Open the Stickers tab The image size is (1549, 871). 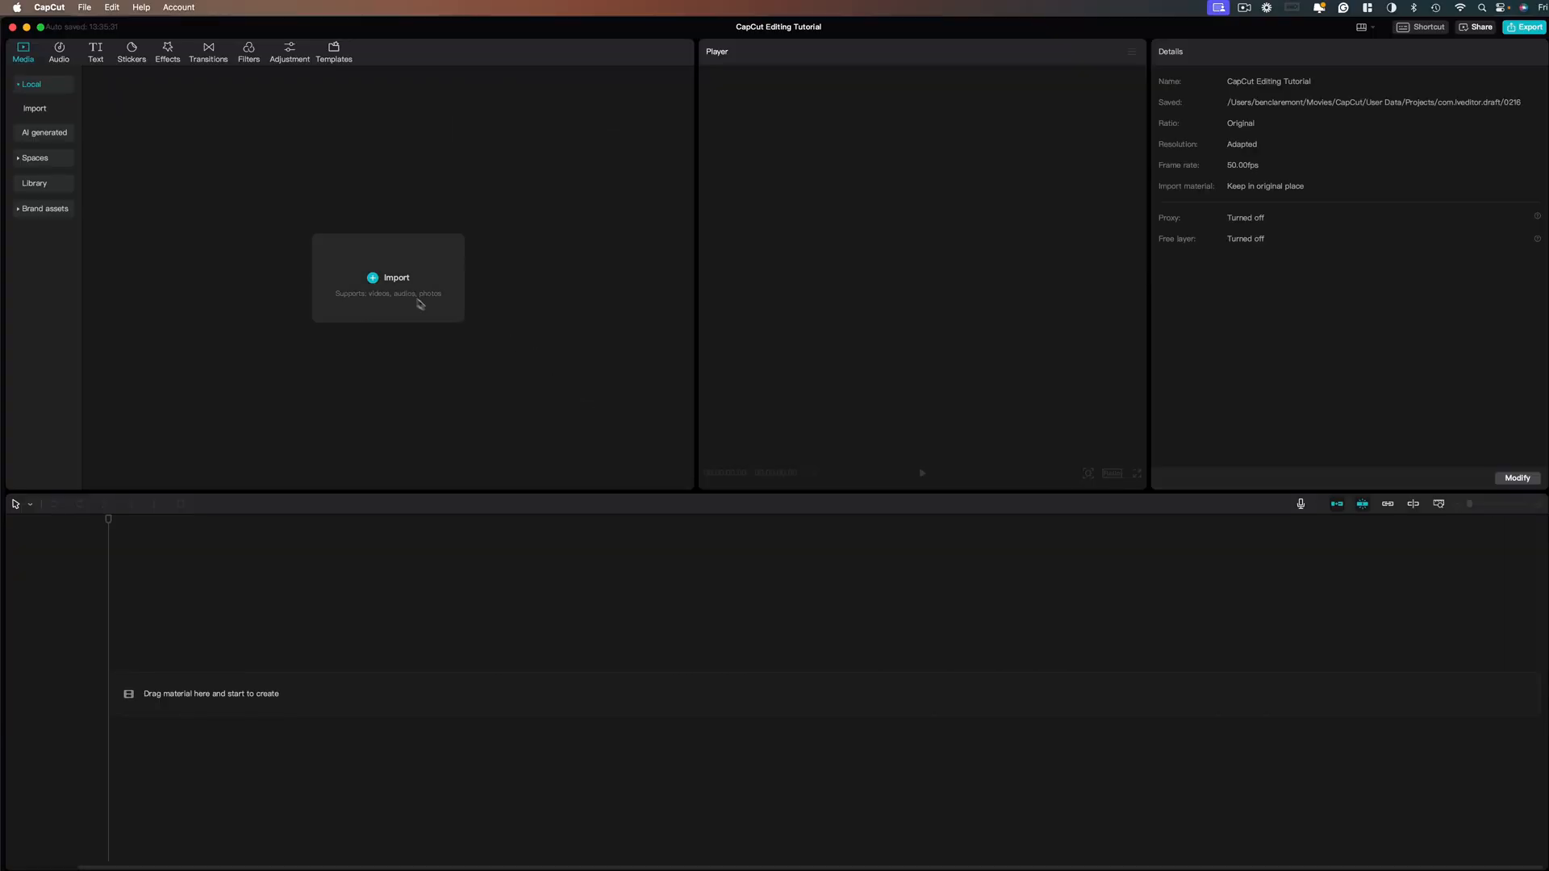(132, 52)
